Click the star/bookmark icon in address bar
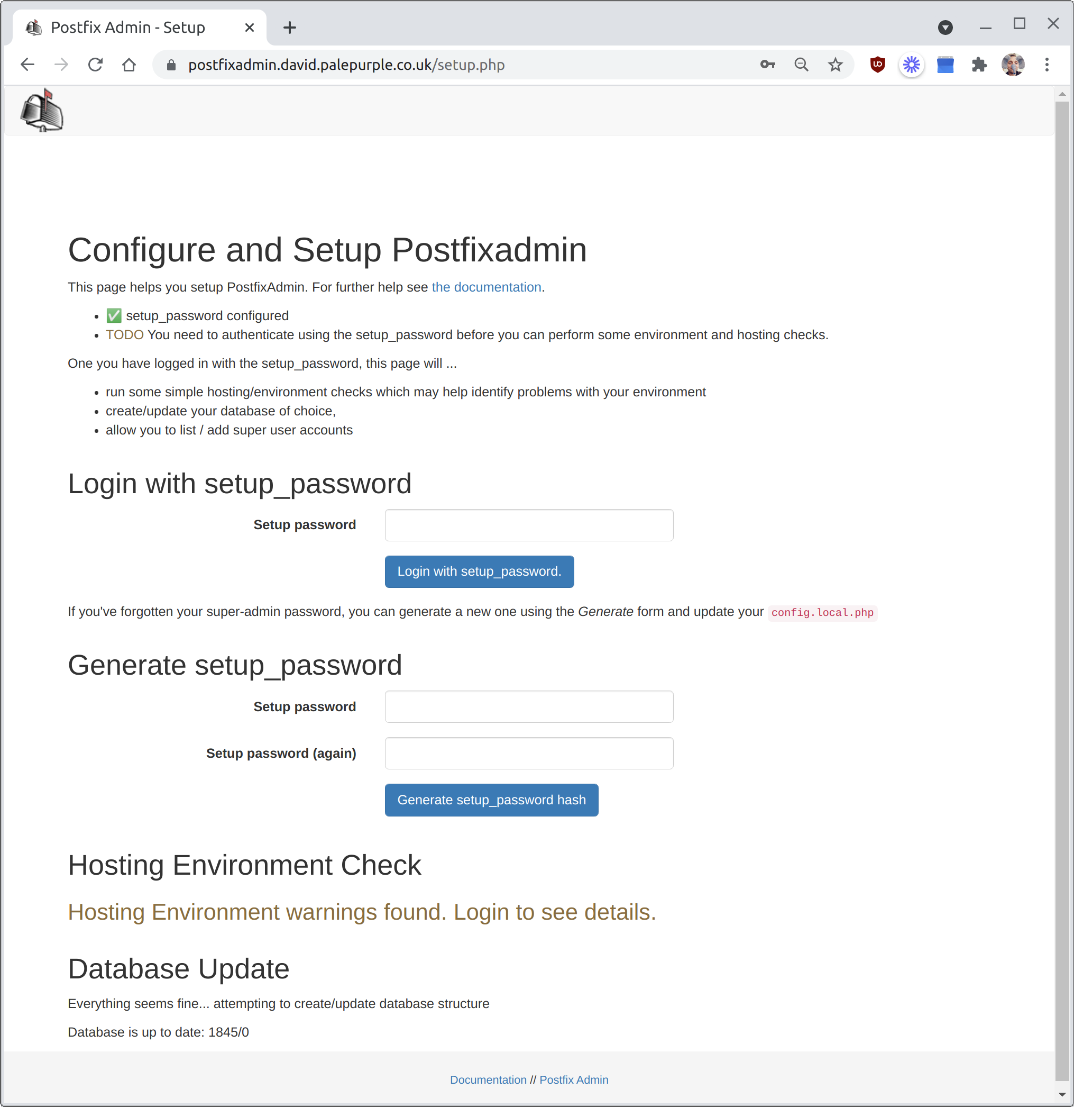 tap(835, 65)
